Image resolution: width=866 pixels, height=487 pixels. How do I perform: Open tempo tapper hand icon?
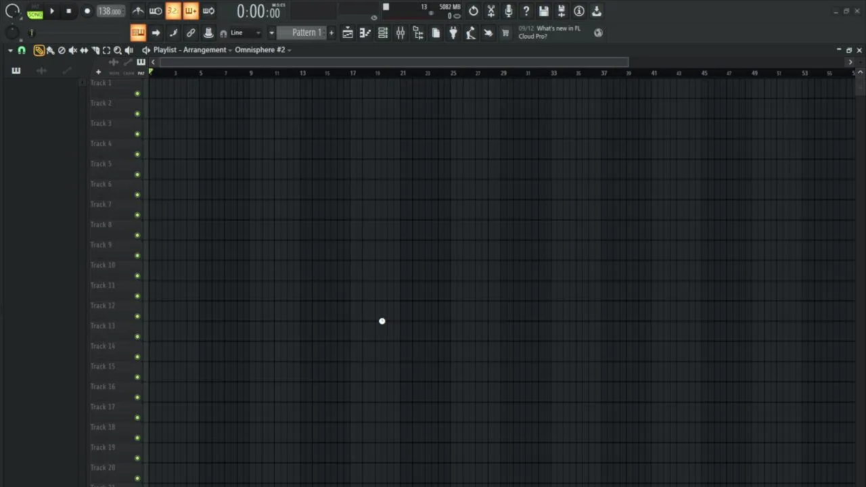point(471,32)
